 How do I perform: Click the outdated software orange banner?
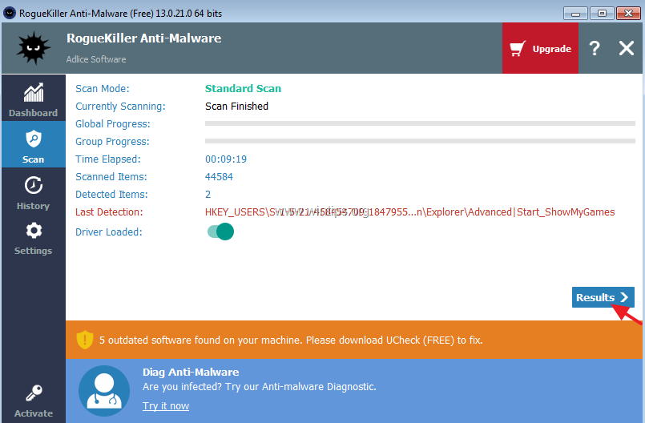tap(354, 340)
